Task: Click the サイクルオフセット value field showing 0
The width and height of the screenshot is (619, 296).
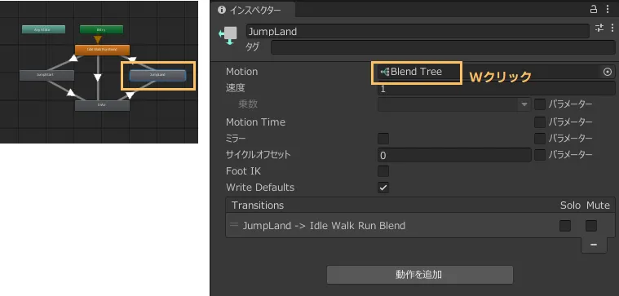Action: [x=454, y=155]
